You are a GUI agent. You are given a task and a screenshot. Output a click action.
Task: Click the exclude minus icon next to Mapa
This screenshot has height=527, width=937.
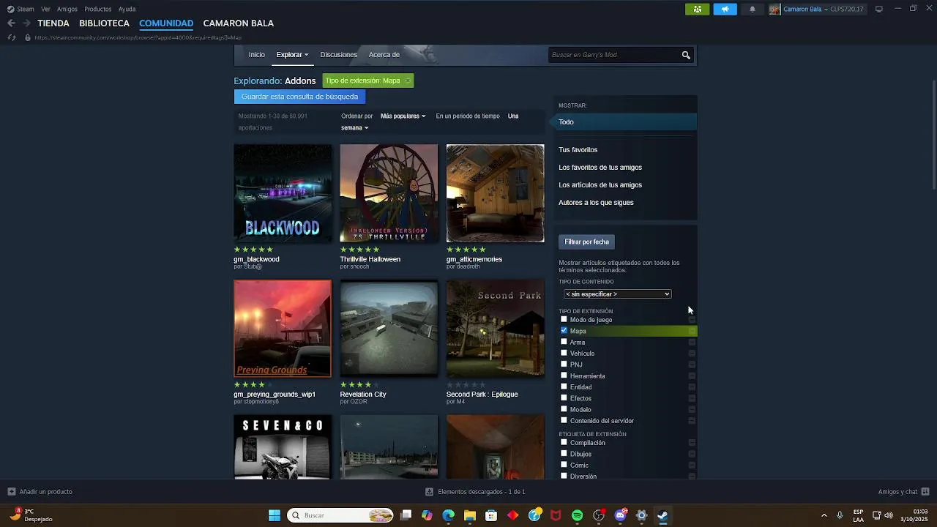(x=692, y=331)
